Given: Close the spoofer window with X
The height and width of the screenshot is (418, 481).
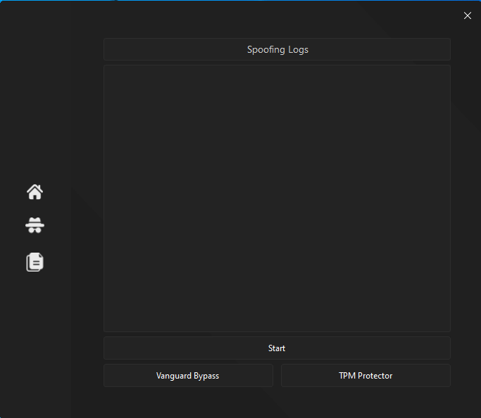Looking at the screenshot, I should 467,15.
